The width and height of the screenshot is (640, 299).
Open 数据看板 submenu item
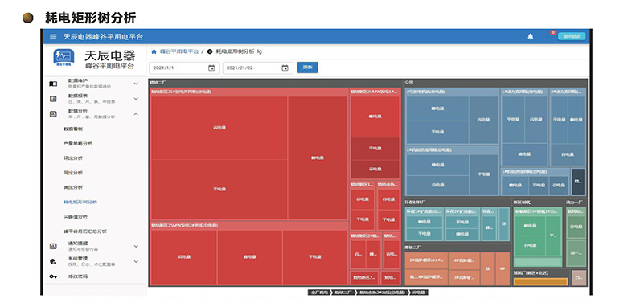[x=73, y=129]
